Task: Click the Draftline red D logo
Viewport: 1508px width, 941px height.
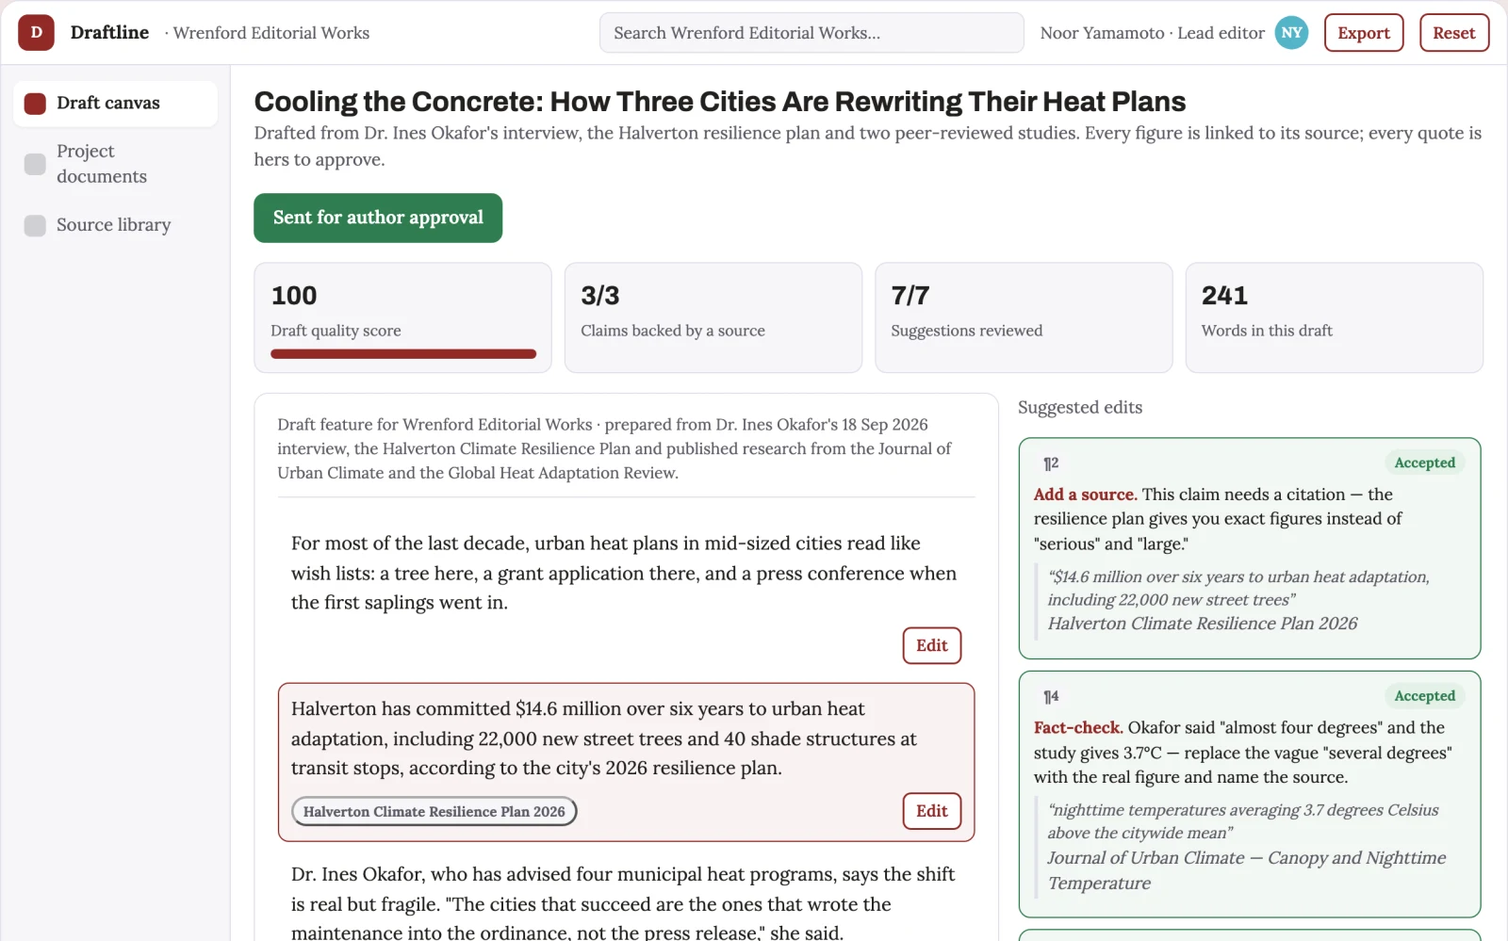Action: point(36,33)
